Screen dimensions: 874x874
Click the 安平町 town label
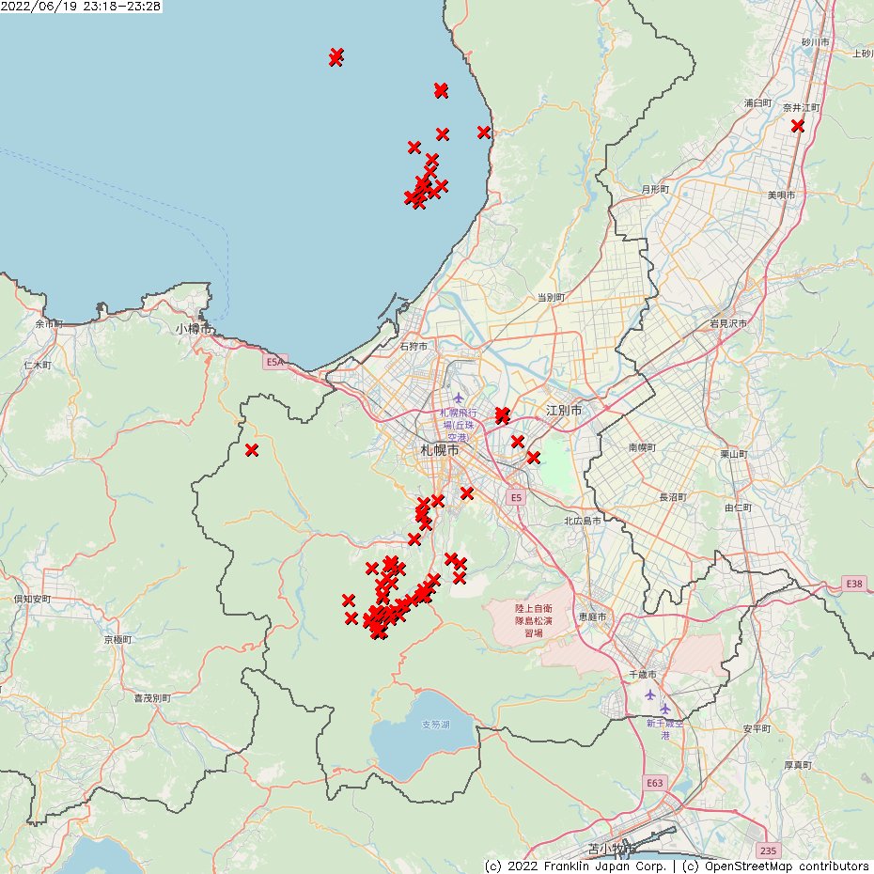coord(757,728)
